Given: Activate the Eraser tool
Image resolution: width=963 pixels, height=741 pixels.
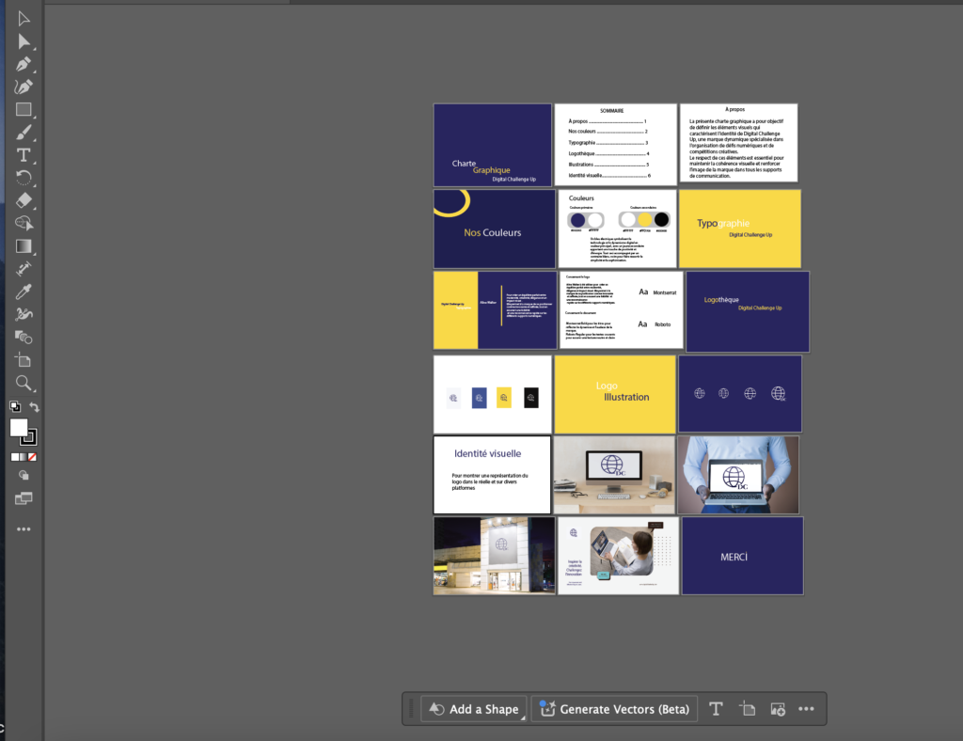Looking at the screenshot, I should pyautogui.click(x=24, y=200).
